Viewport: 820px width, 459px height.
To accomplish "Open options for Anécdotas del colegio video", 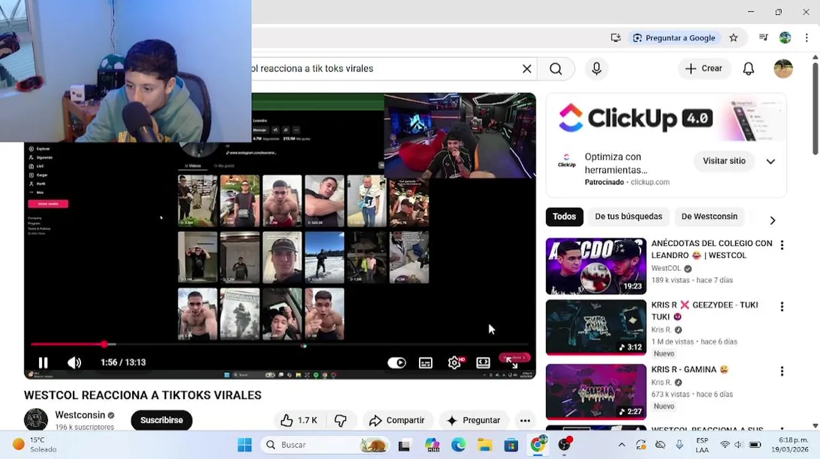I will [x=782, y=245].
